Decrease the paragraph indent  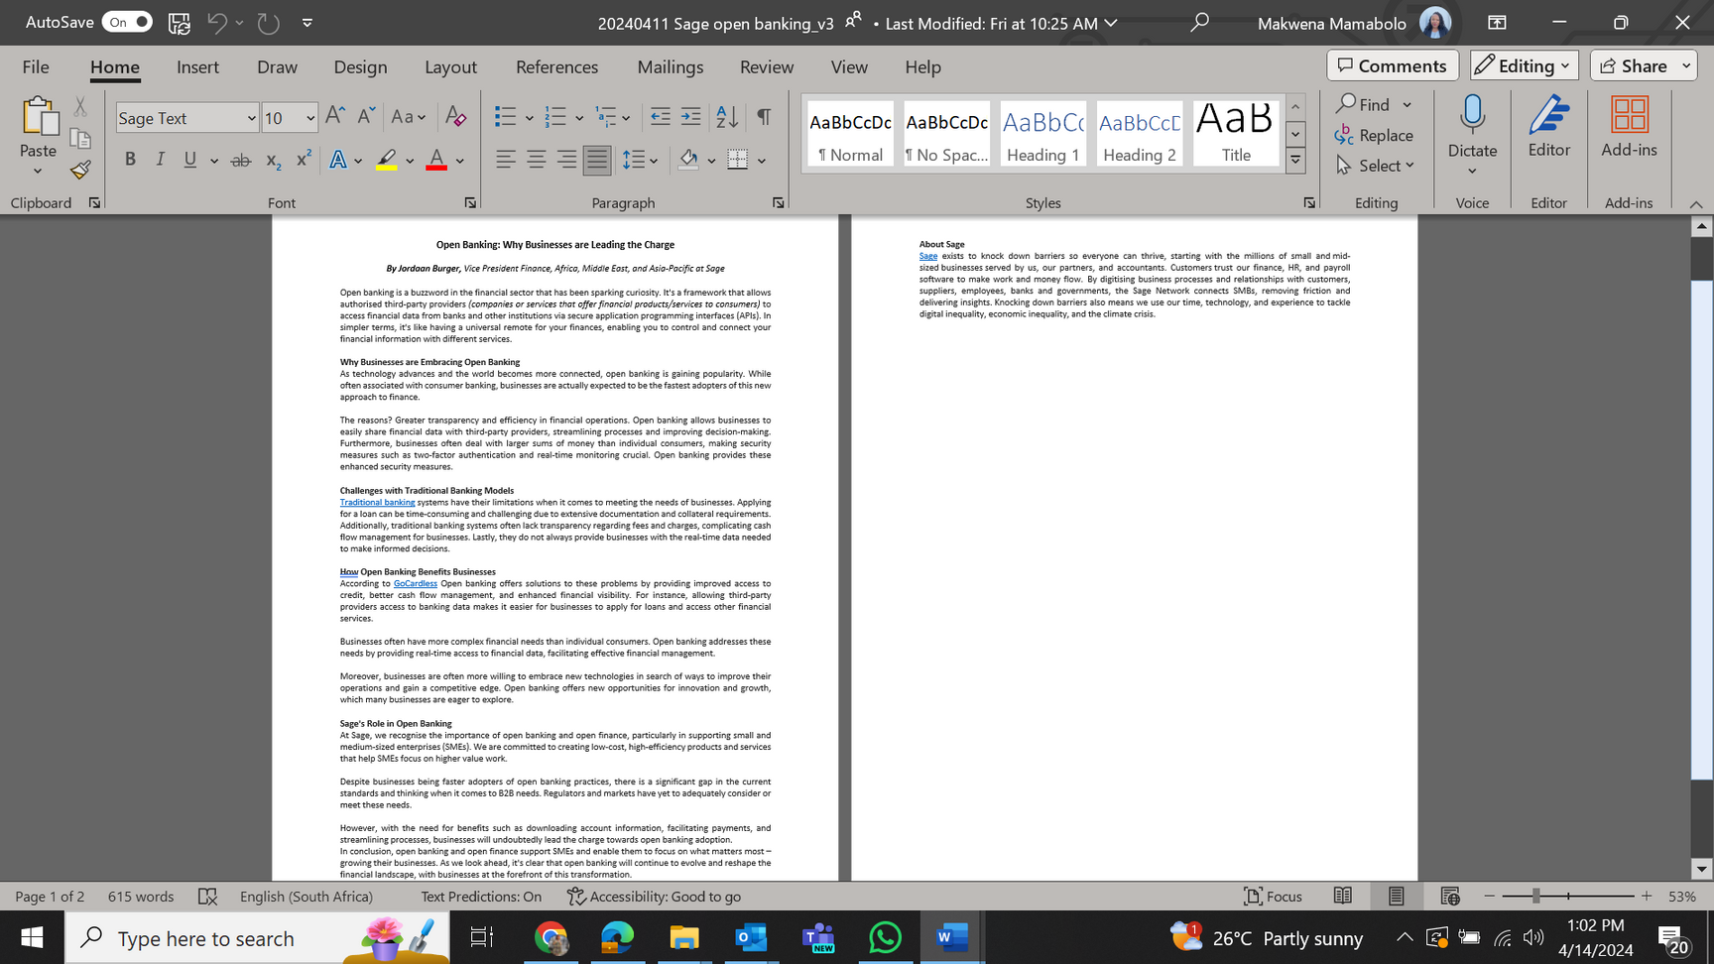(660, 117)
